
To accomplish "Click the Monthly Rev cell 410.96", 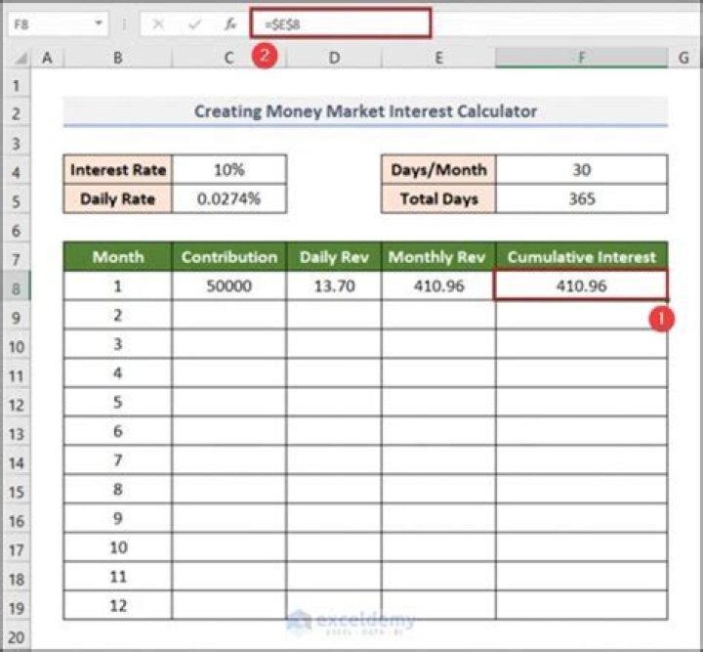I will click(438, 285).
